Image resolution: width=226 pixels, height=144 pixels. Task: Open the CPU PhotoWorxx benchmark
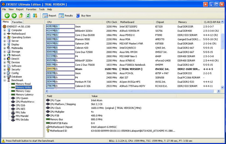(25, 102)
